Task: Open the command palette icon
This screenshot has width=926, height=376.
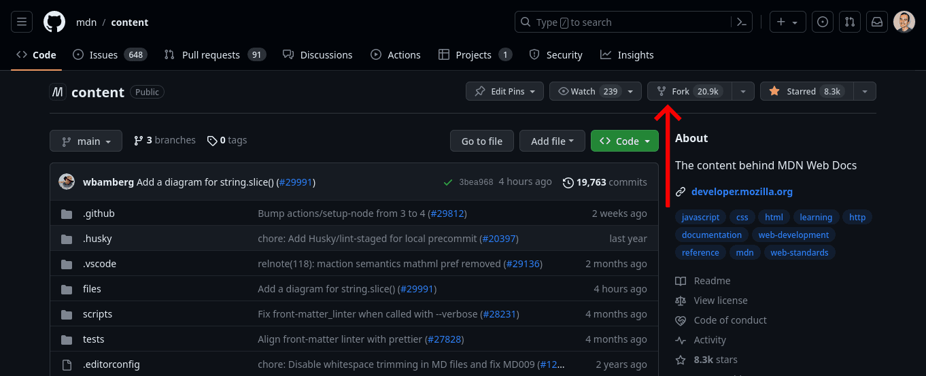Action: 742,22
